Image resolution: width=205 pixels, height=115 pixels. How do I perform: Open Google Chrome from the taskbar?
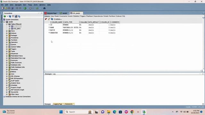(x=132, y=112)
